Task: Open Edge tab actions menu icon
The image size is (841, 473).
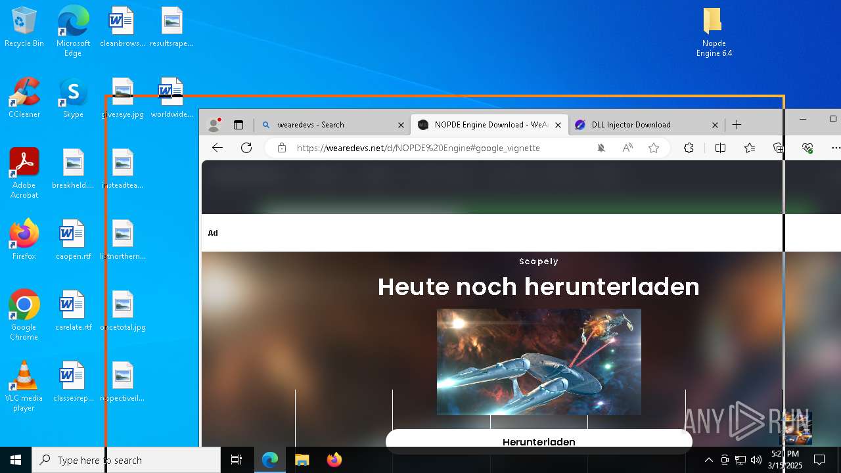Action: (x=239, y=125)
